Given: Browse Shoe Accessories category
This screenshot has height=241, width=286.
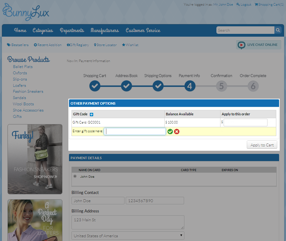Looking at the screenshot, I should [28, 110].
